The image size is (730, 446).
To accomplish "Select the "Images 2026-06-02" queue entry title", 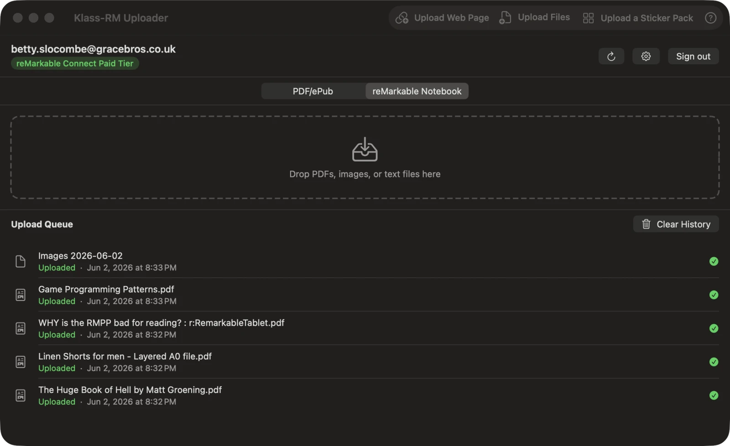I will (x=80, y=256).
